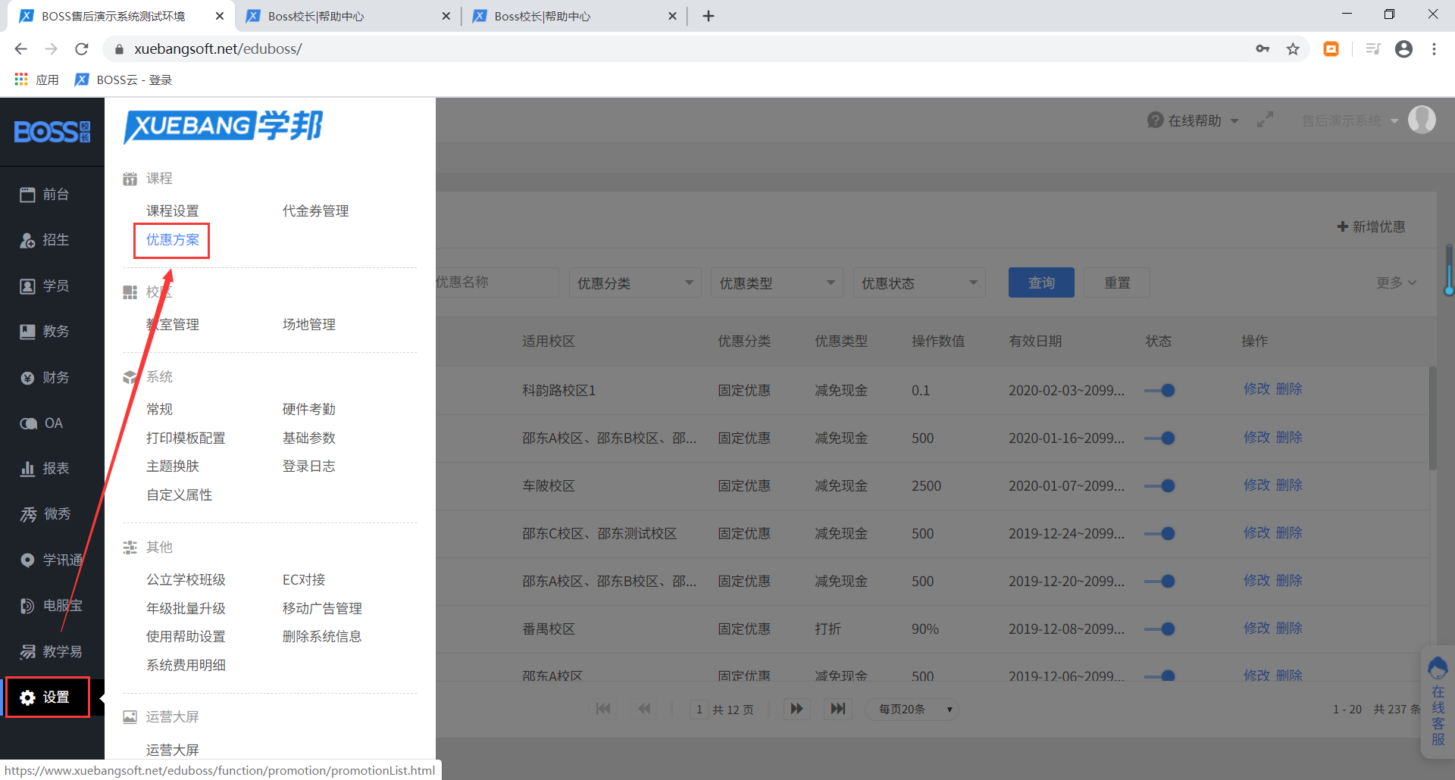Open 优惠分类 dropdown
The width and height of the screenshot is (1455, 780).
coord(635,283)
